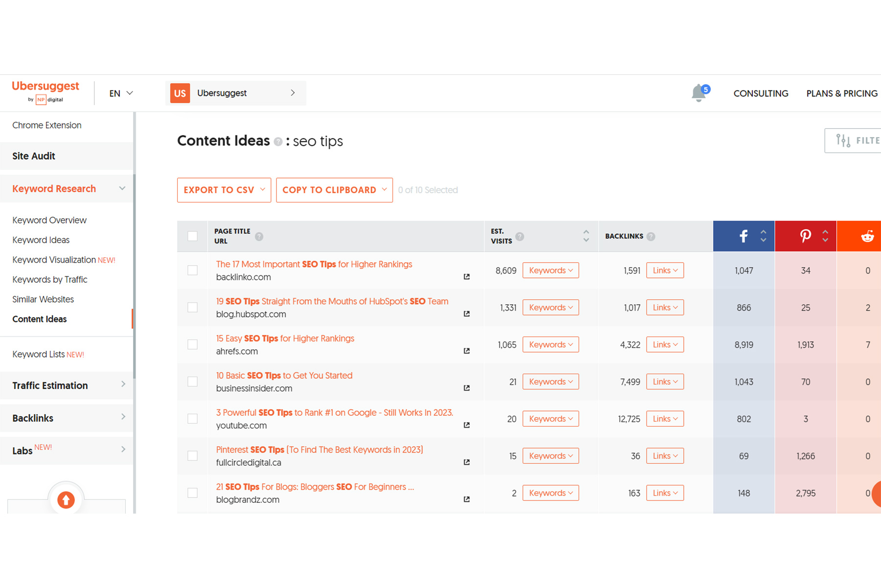
Task: Click the Consulting link in header
Action: pos(761,93)
